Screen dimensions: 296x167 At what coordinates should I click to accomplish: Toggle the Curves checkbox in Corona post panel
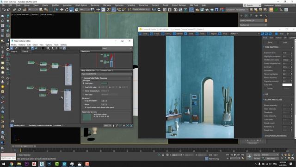265,89
